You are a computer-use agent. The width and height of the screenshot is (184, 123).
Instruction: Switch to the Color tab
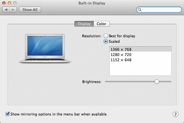tap(101, 24)
